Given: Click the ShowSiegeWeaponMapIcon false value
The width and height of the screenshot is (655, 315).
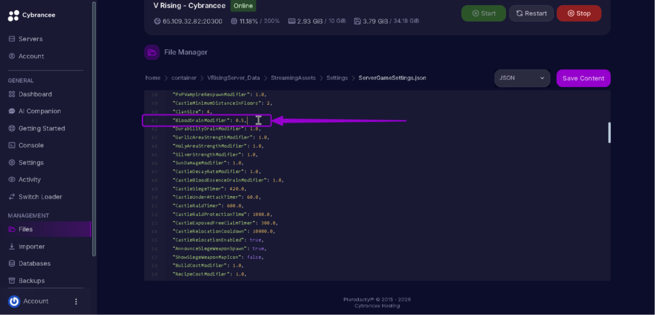Looking at the screenshot, I should coord(255,257).
